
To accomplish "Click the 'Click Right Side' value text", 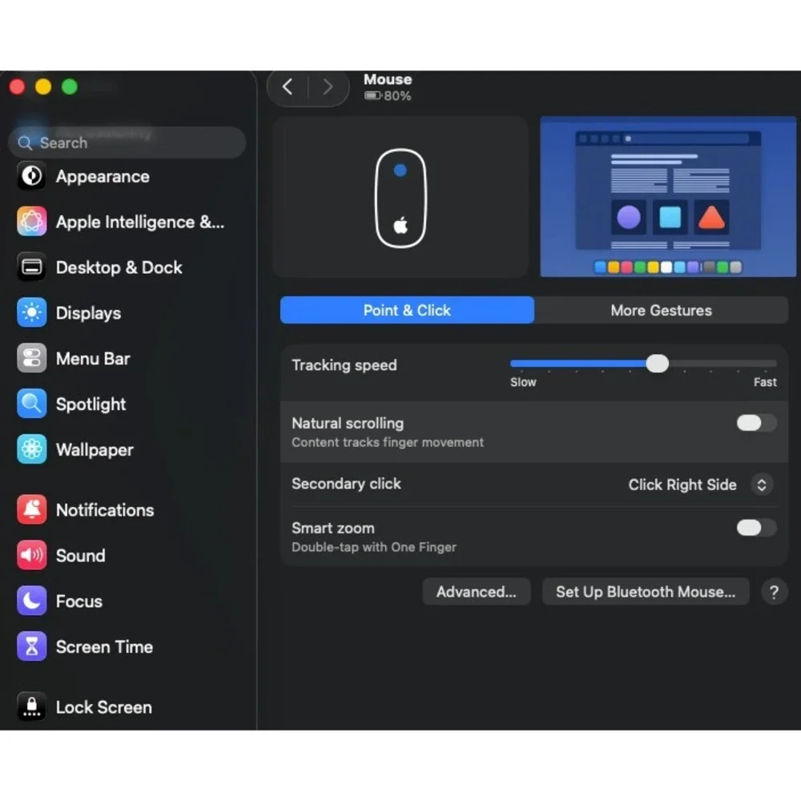I will 682,485.
